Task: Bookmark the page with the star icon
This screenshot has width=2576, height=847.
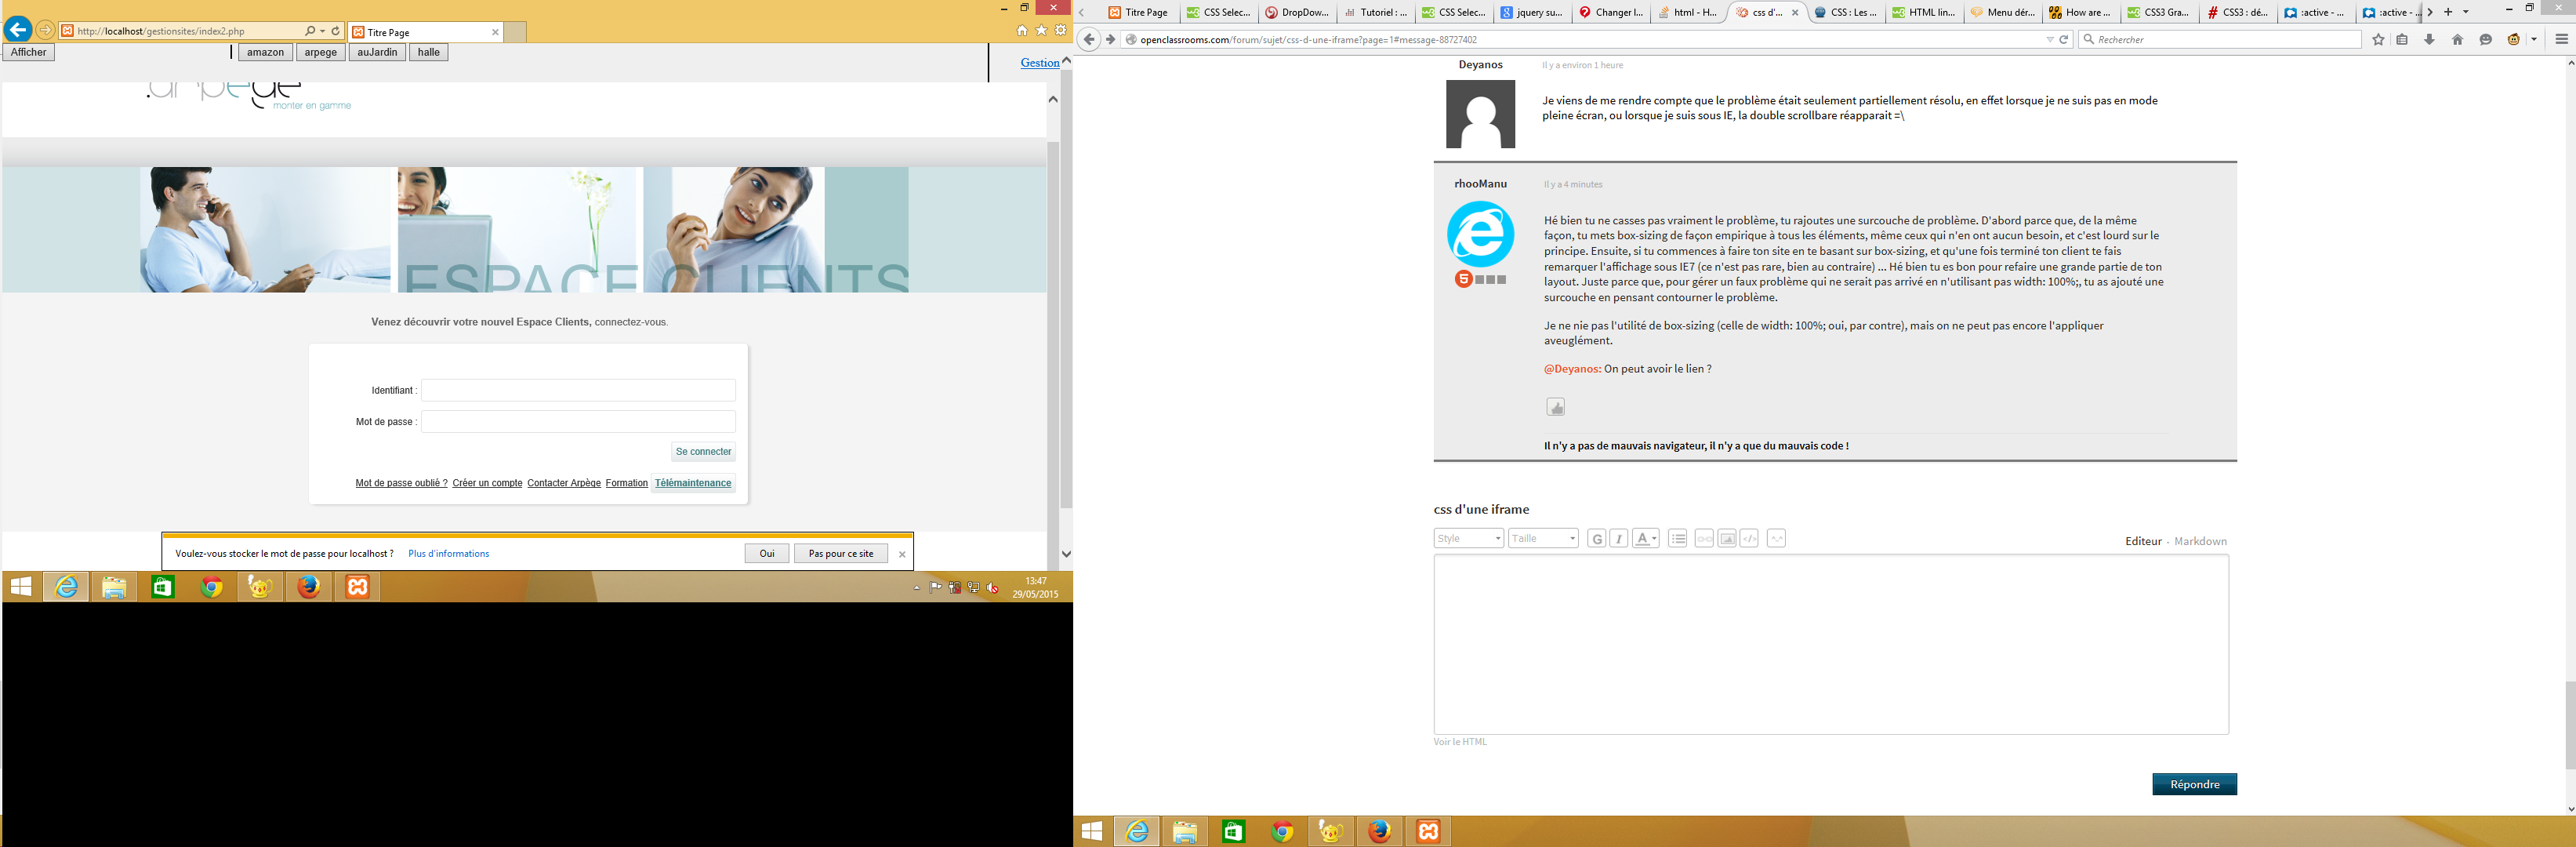Action: [2378, 40]
